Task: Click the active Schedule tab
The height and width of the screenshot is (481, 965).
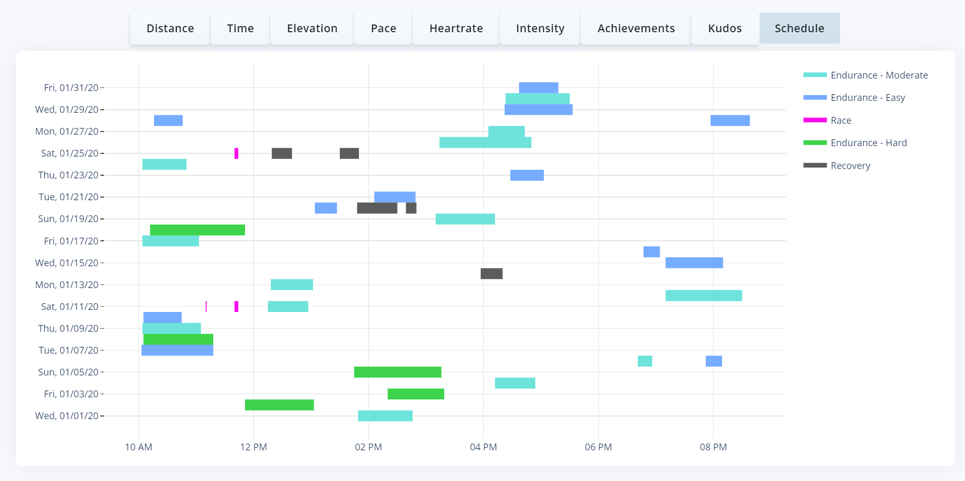Action: click(800, 29)
